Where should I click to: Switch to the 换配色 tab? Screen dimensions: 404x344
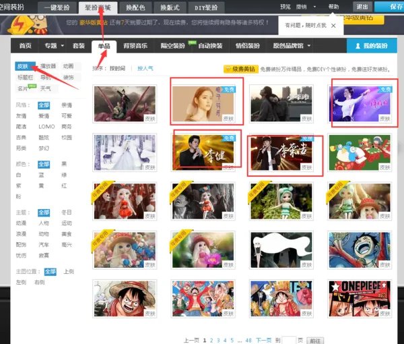pos(133,7)
